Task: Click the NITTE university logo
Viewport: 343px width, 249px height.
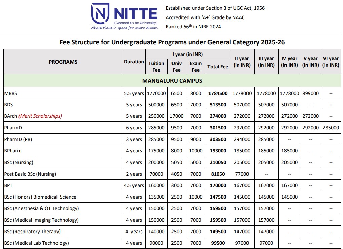Action: 124,16
